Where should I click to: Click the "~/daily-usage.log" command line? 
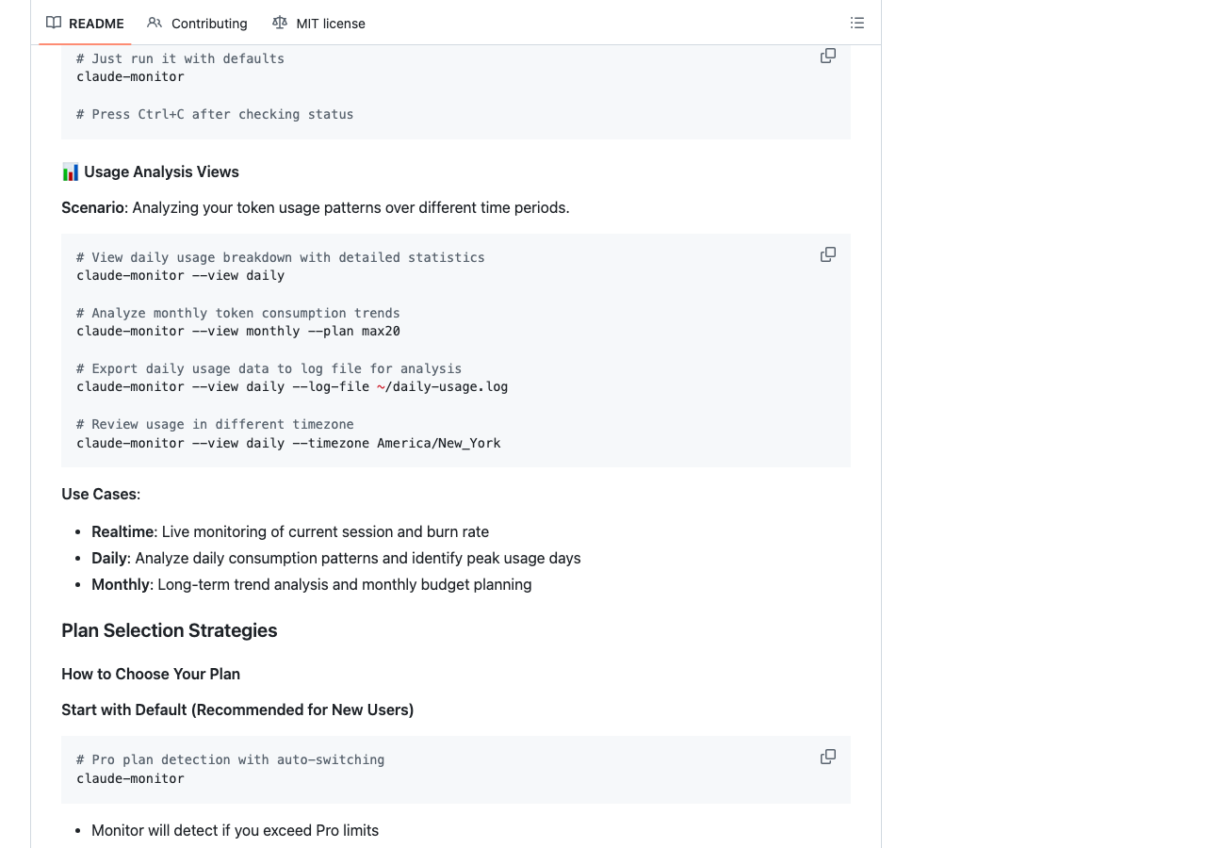[x=292, y=386]
